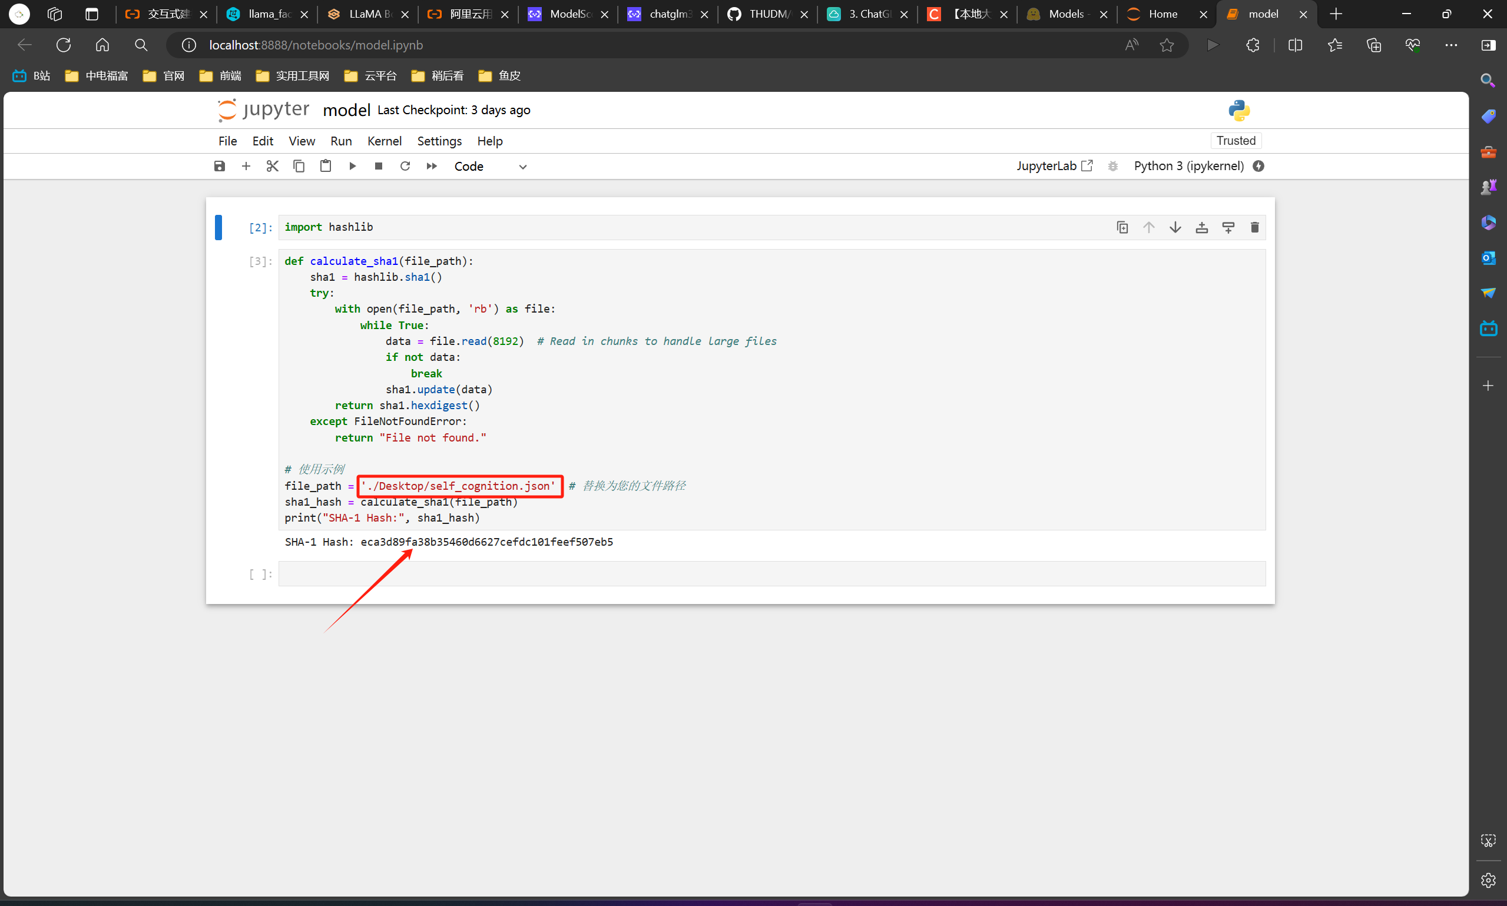Delete the active cell with the trash icon
This screenshot has height=906, width=1507.
(x=1255, y=227)
